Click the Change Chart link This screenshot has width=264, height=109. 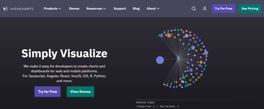(144, 106)
